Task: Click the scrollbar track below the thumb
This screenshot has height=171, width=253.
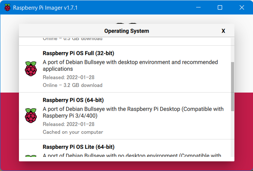Action: tap(233, 134)
